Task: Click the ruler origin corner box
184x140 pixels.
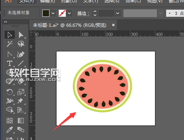Action: click(x=32, y=34)
